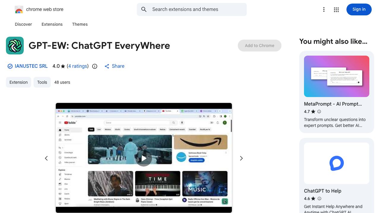The image size is (380, 213).
Task: Go to the Themes tab
Action: click(80, 24)
